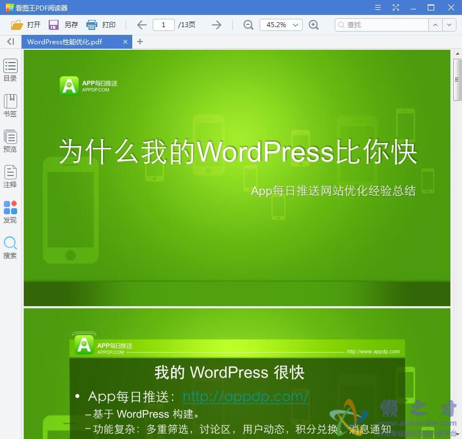Click the 打印 print icon
The height and width of the screenshot is (439, 462).
click(x=91, y=24)
